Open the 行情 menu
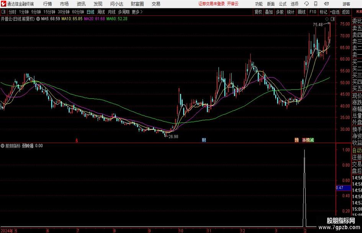Viewport: 362px width, 233px height. pyautogui.click(x=48, y=4)
